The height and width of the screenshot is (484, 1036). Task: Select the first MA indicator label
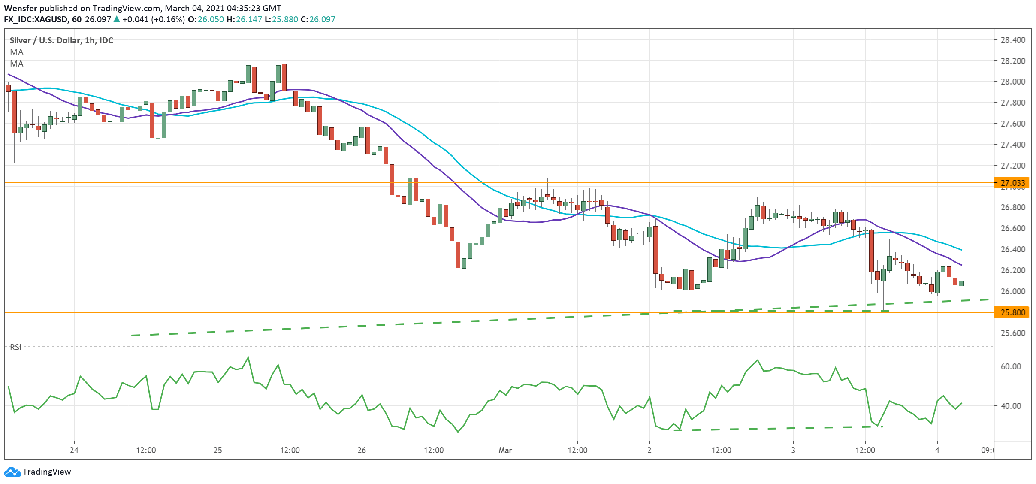point(17,52)
